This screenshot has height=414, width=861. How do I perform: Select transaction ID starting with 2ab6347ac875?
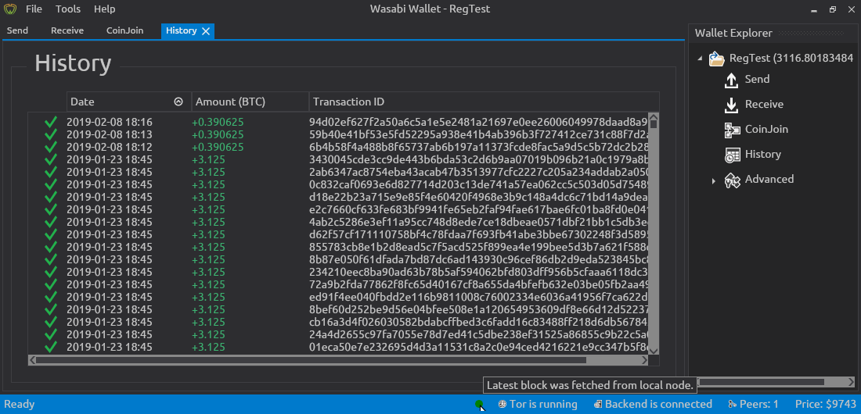(x=478, y=172)
